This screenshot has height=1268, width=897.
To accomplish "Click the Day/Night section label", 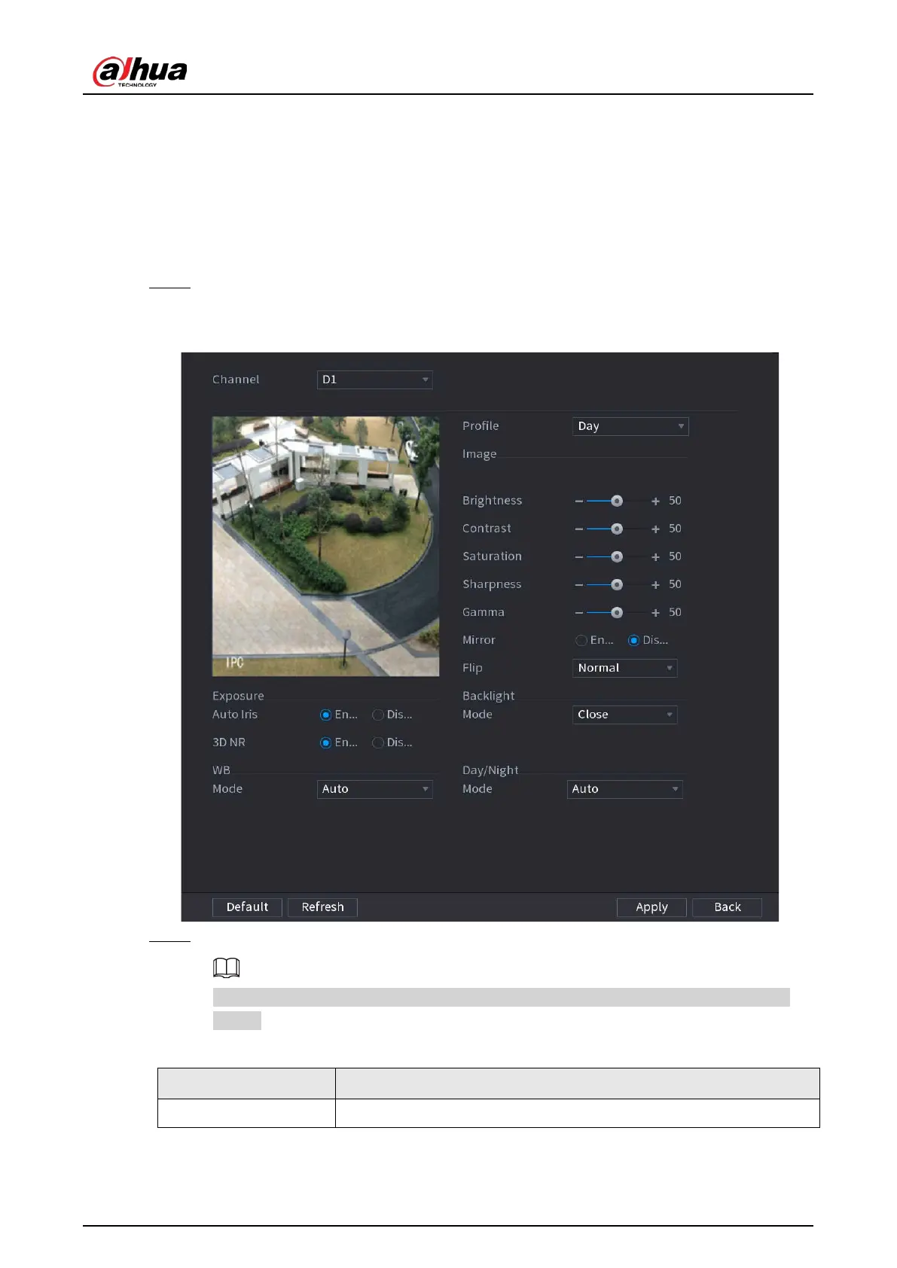I will click(x=490, y=770).
